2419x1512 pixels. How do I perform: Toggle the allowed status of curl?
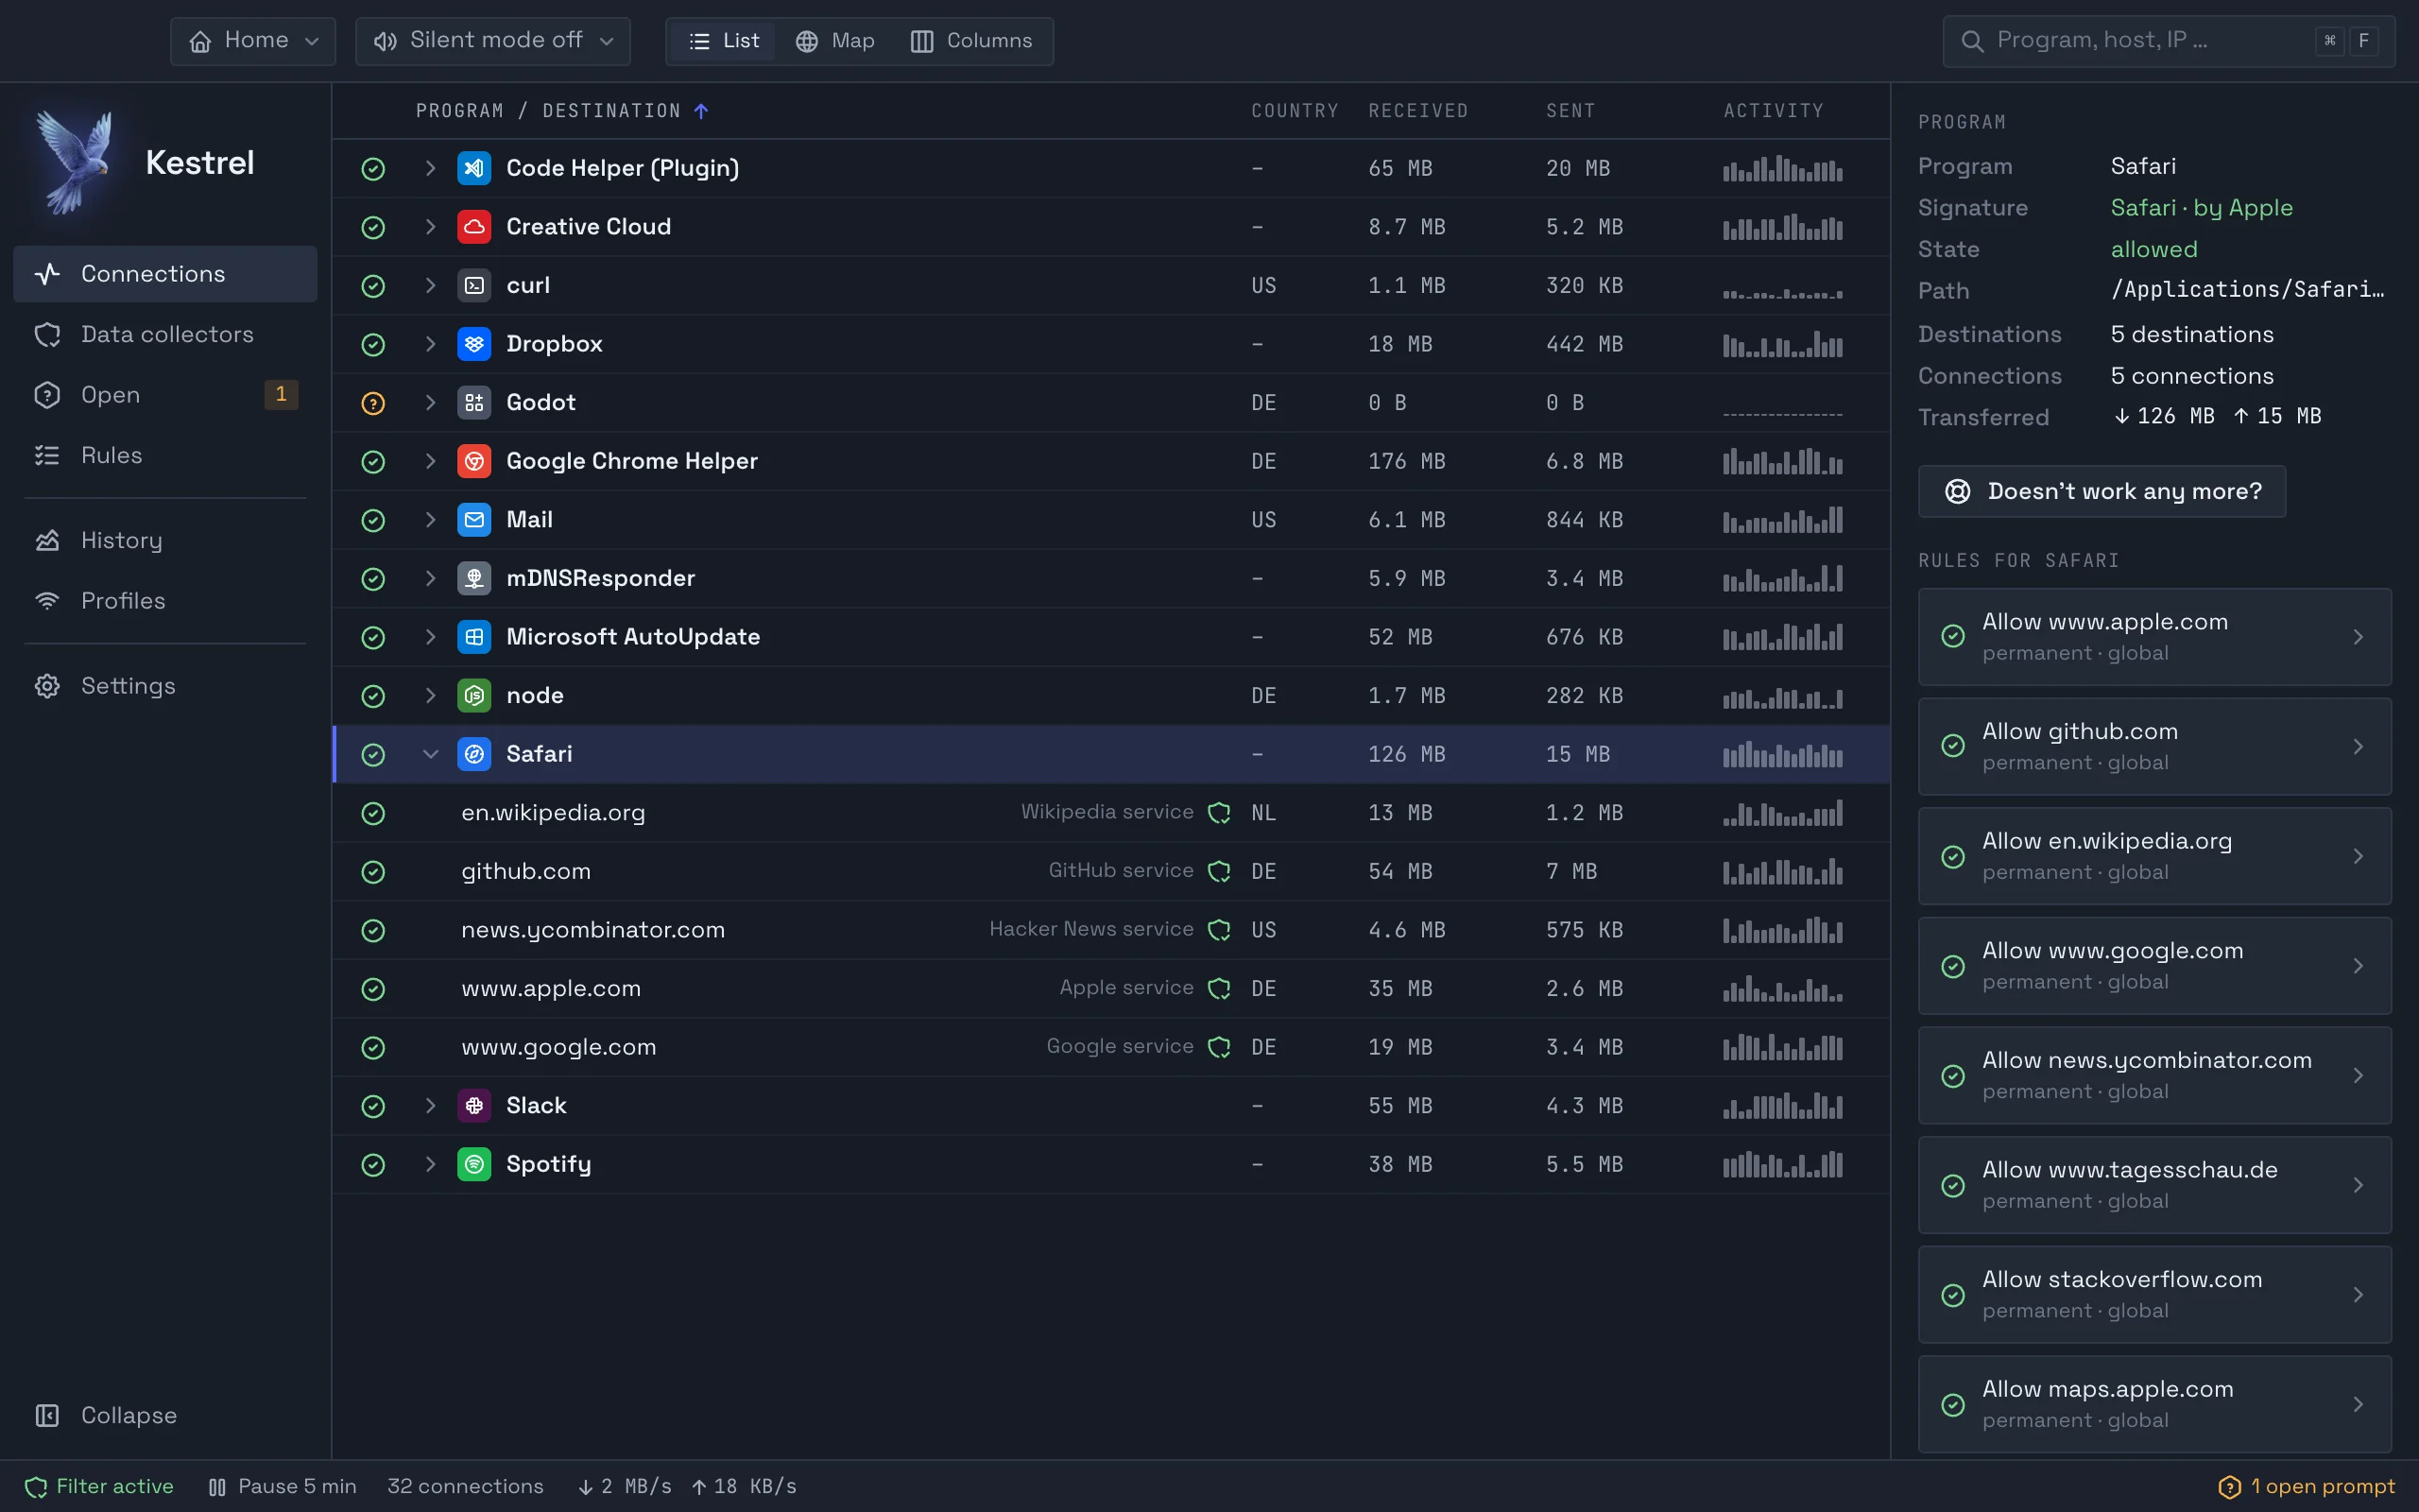(x=373, y=286)
